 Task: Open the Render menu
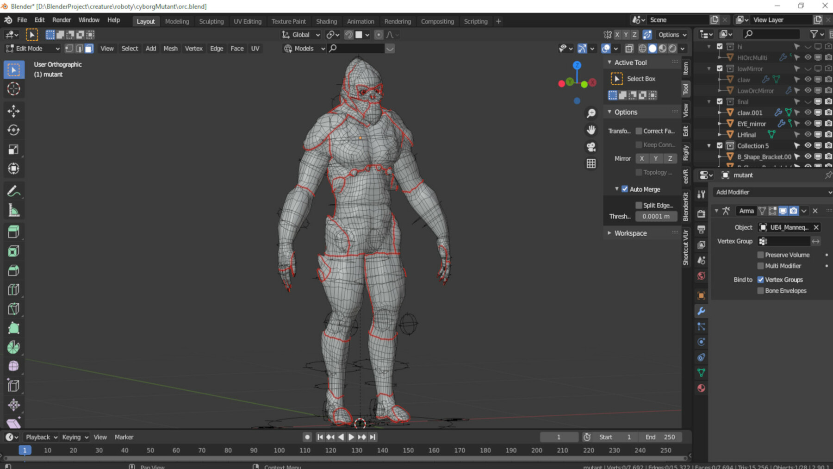(62, 19)
